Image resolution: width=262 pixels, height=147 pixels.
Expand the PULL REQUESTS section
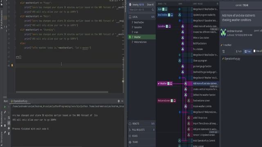point(142,130)
